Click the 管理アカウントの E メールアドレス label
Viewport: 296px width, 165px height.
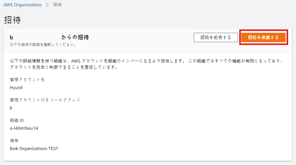pyautogui.click(x=45, y=100)
